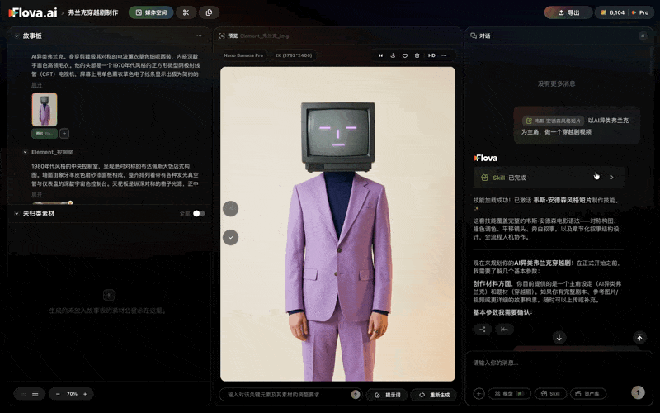
Task: Toggle the 全部 switch in 未归类素材
Action: tap(199, 214)
